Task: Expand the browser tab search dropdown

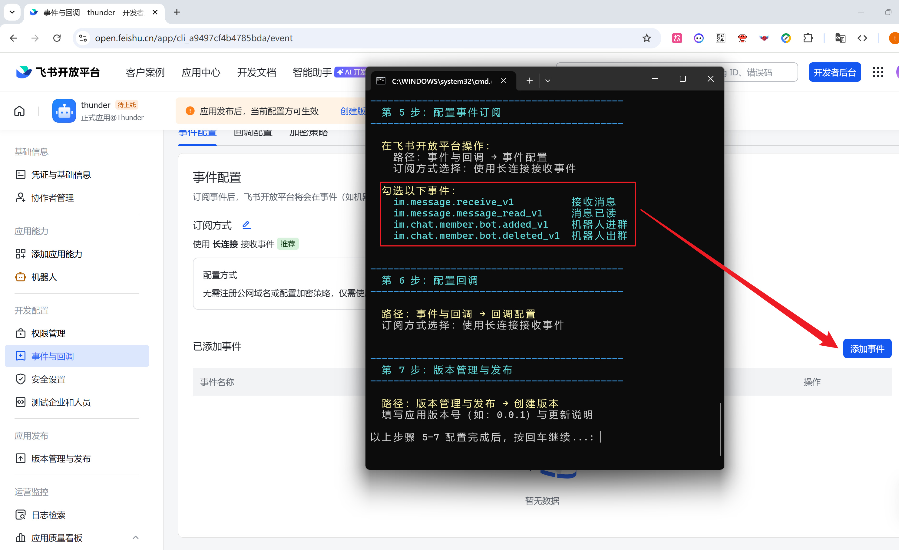Action: [12, 12]
